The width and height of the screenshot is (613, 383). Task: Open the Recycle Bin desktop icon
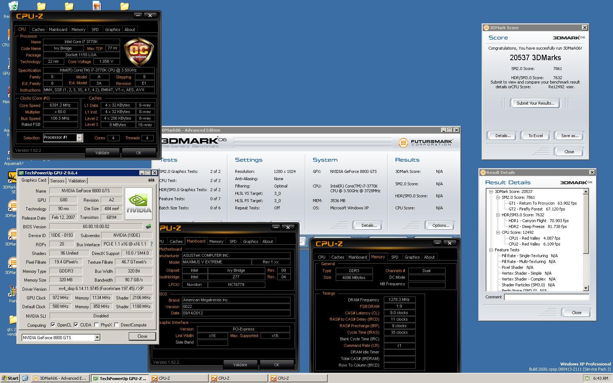click(x=13, y=5)
